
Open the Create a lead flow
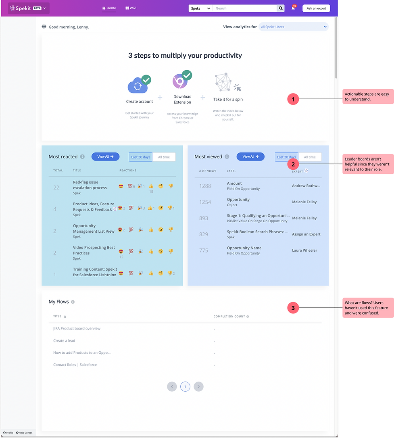coord(64,341)
